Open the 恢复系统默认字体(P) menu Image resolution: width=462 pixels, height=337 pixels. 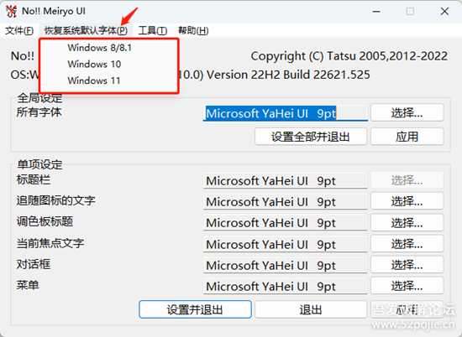86,30
